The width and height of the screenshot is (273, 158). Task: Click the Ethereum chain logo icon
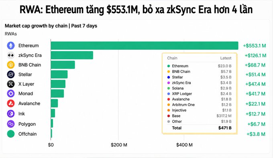tap(11, 46)
